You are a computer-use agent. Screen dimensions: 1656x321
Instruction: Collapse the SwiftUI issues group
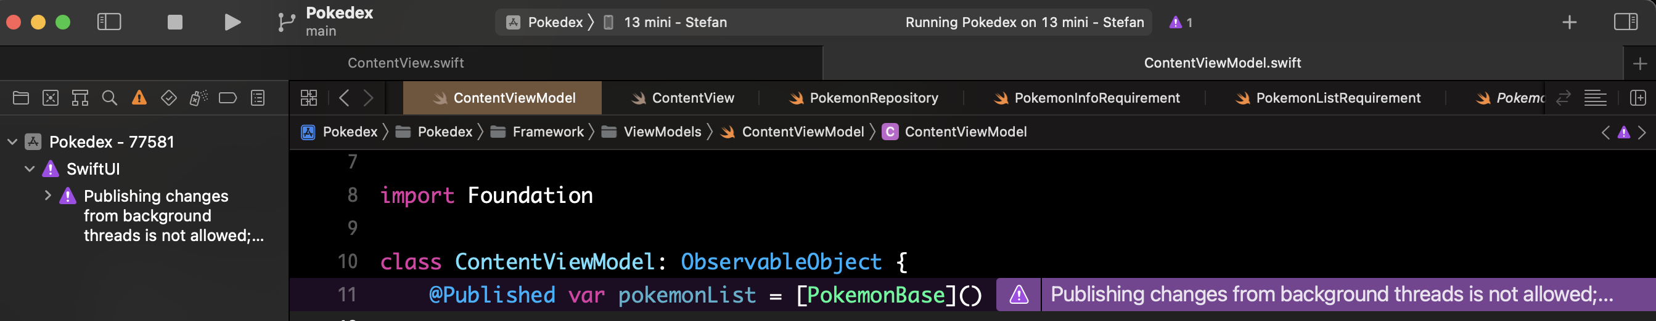click(30, 169)
